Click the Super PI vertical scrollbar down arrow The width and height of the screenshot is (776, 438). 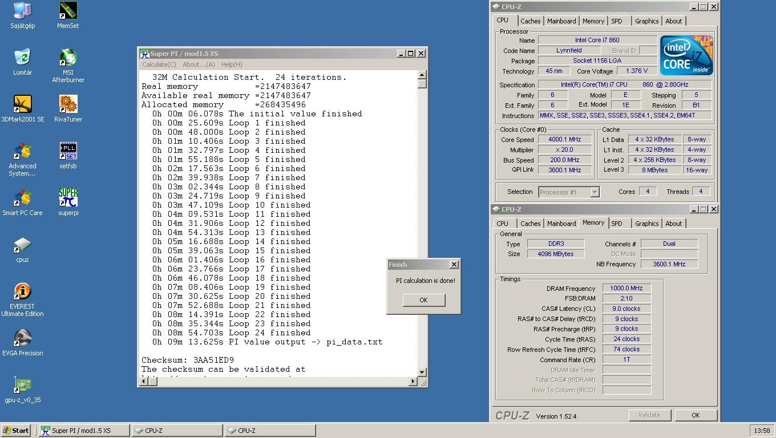point(422,372)
